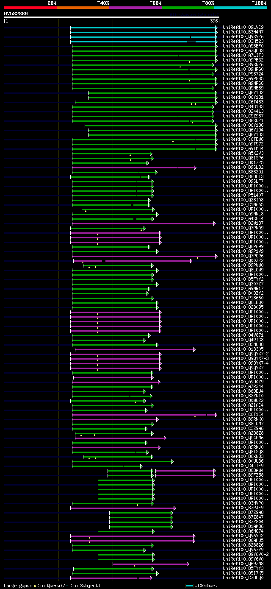Viewport: 271px width, 589px height.
Task: Select the UniRef100_Q96VJ2 label
Action: click(x=243, y=536)
